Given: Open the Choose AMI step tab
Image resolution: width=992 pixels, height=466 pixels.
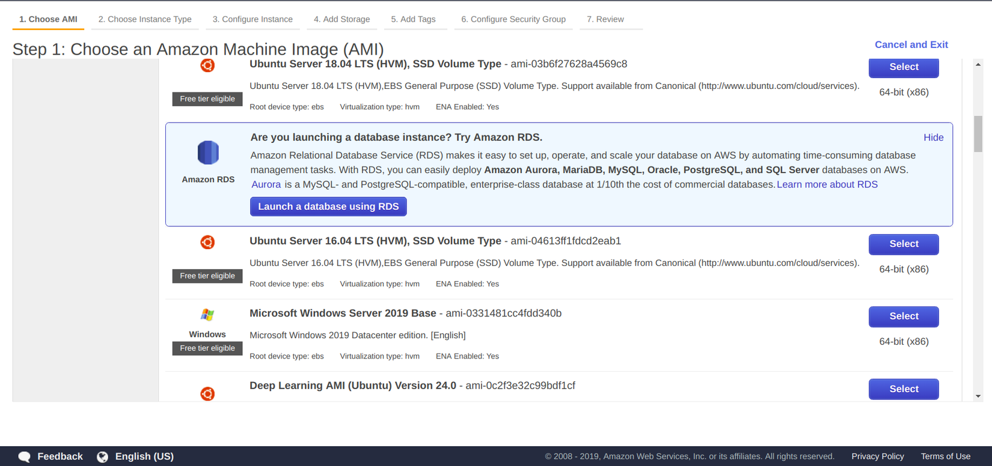Looking at the screenshot, I should click(48, 19).
